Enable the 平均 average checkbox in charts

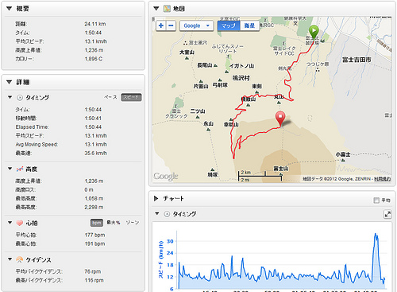tap(376, 201)
